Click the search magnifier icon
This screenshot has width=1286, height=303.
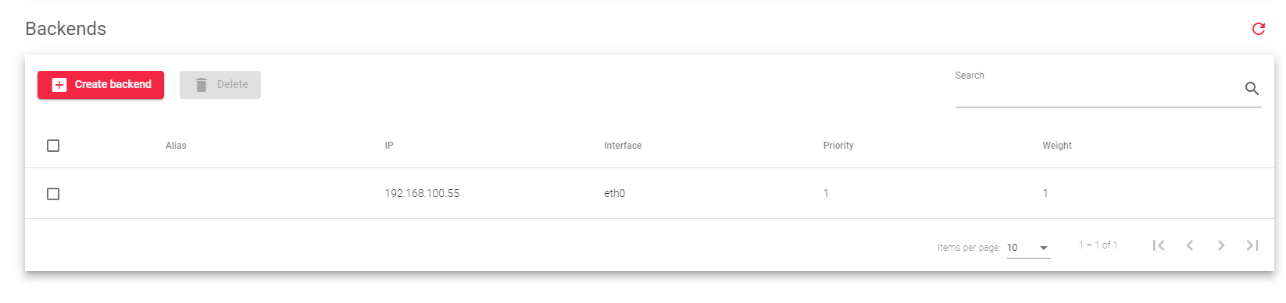(x=1252, y=89)
